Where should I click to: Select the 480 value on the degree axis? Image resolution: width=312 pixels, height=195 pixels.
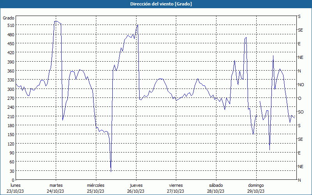11,35
